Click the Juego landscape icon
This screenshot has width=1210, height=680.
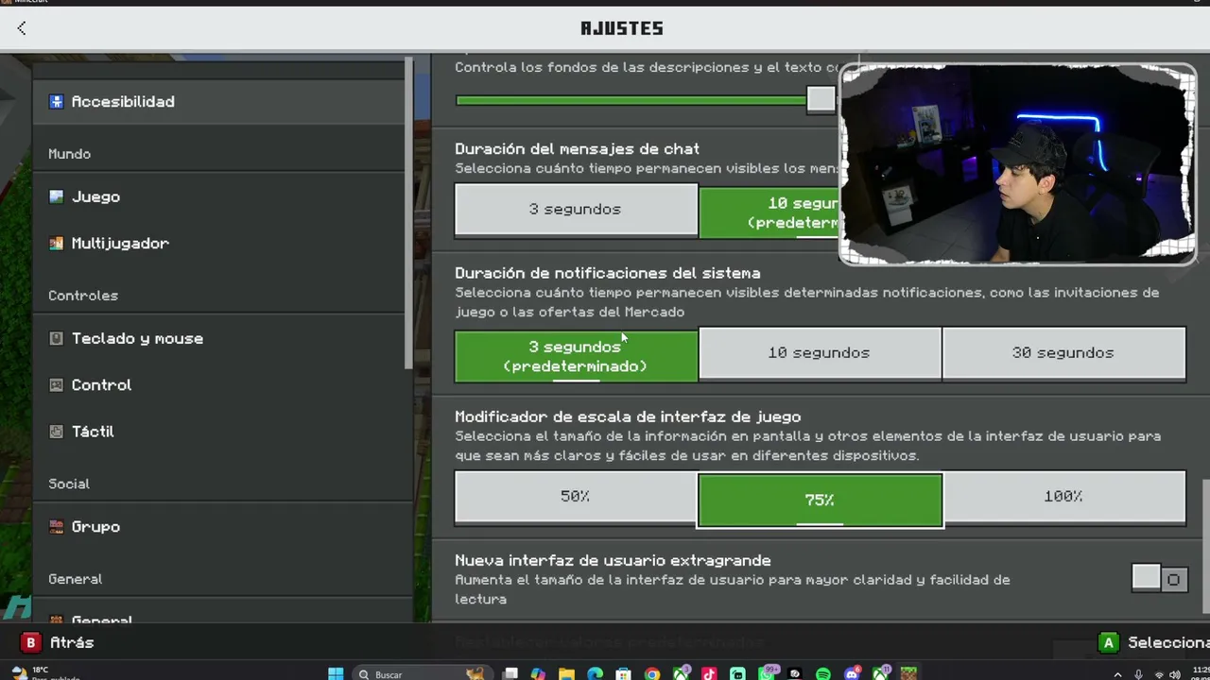click(x=56, y=196)
